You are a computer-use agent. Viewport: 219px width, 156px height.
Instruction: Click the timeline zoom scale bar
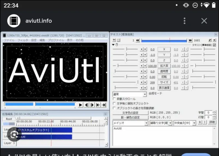(9, 124)
